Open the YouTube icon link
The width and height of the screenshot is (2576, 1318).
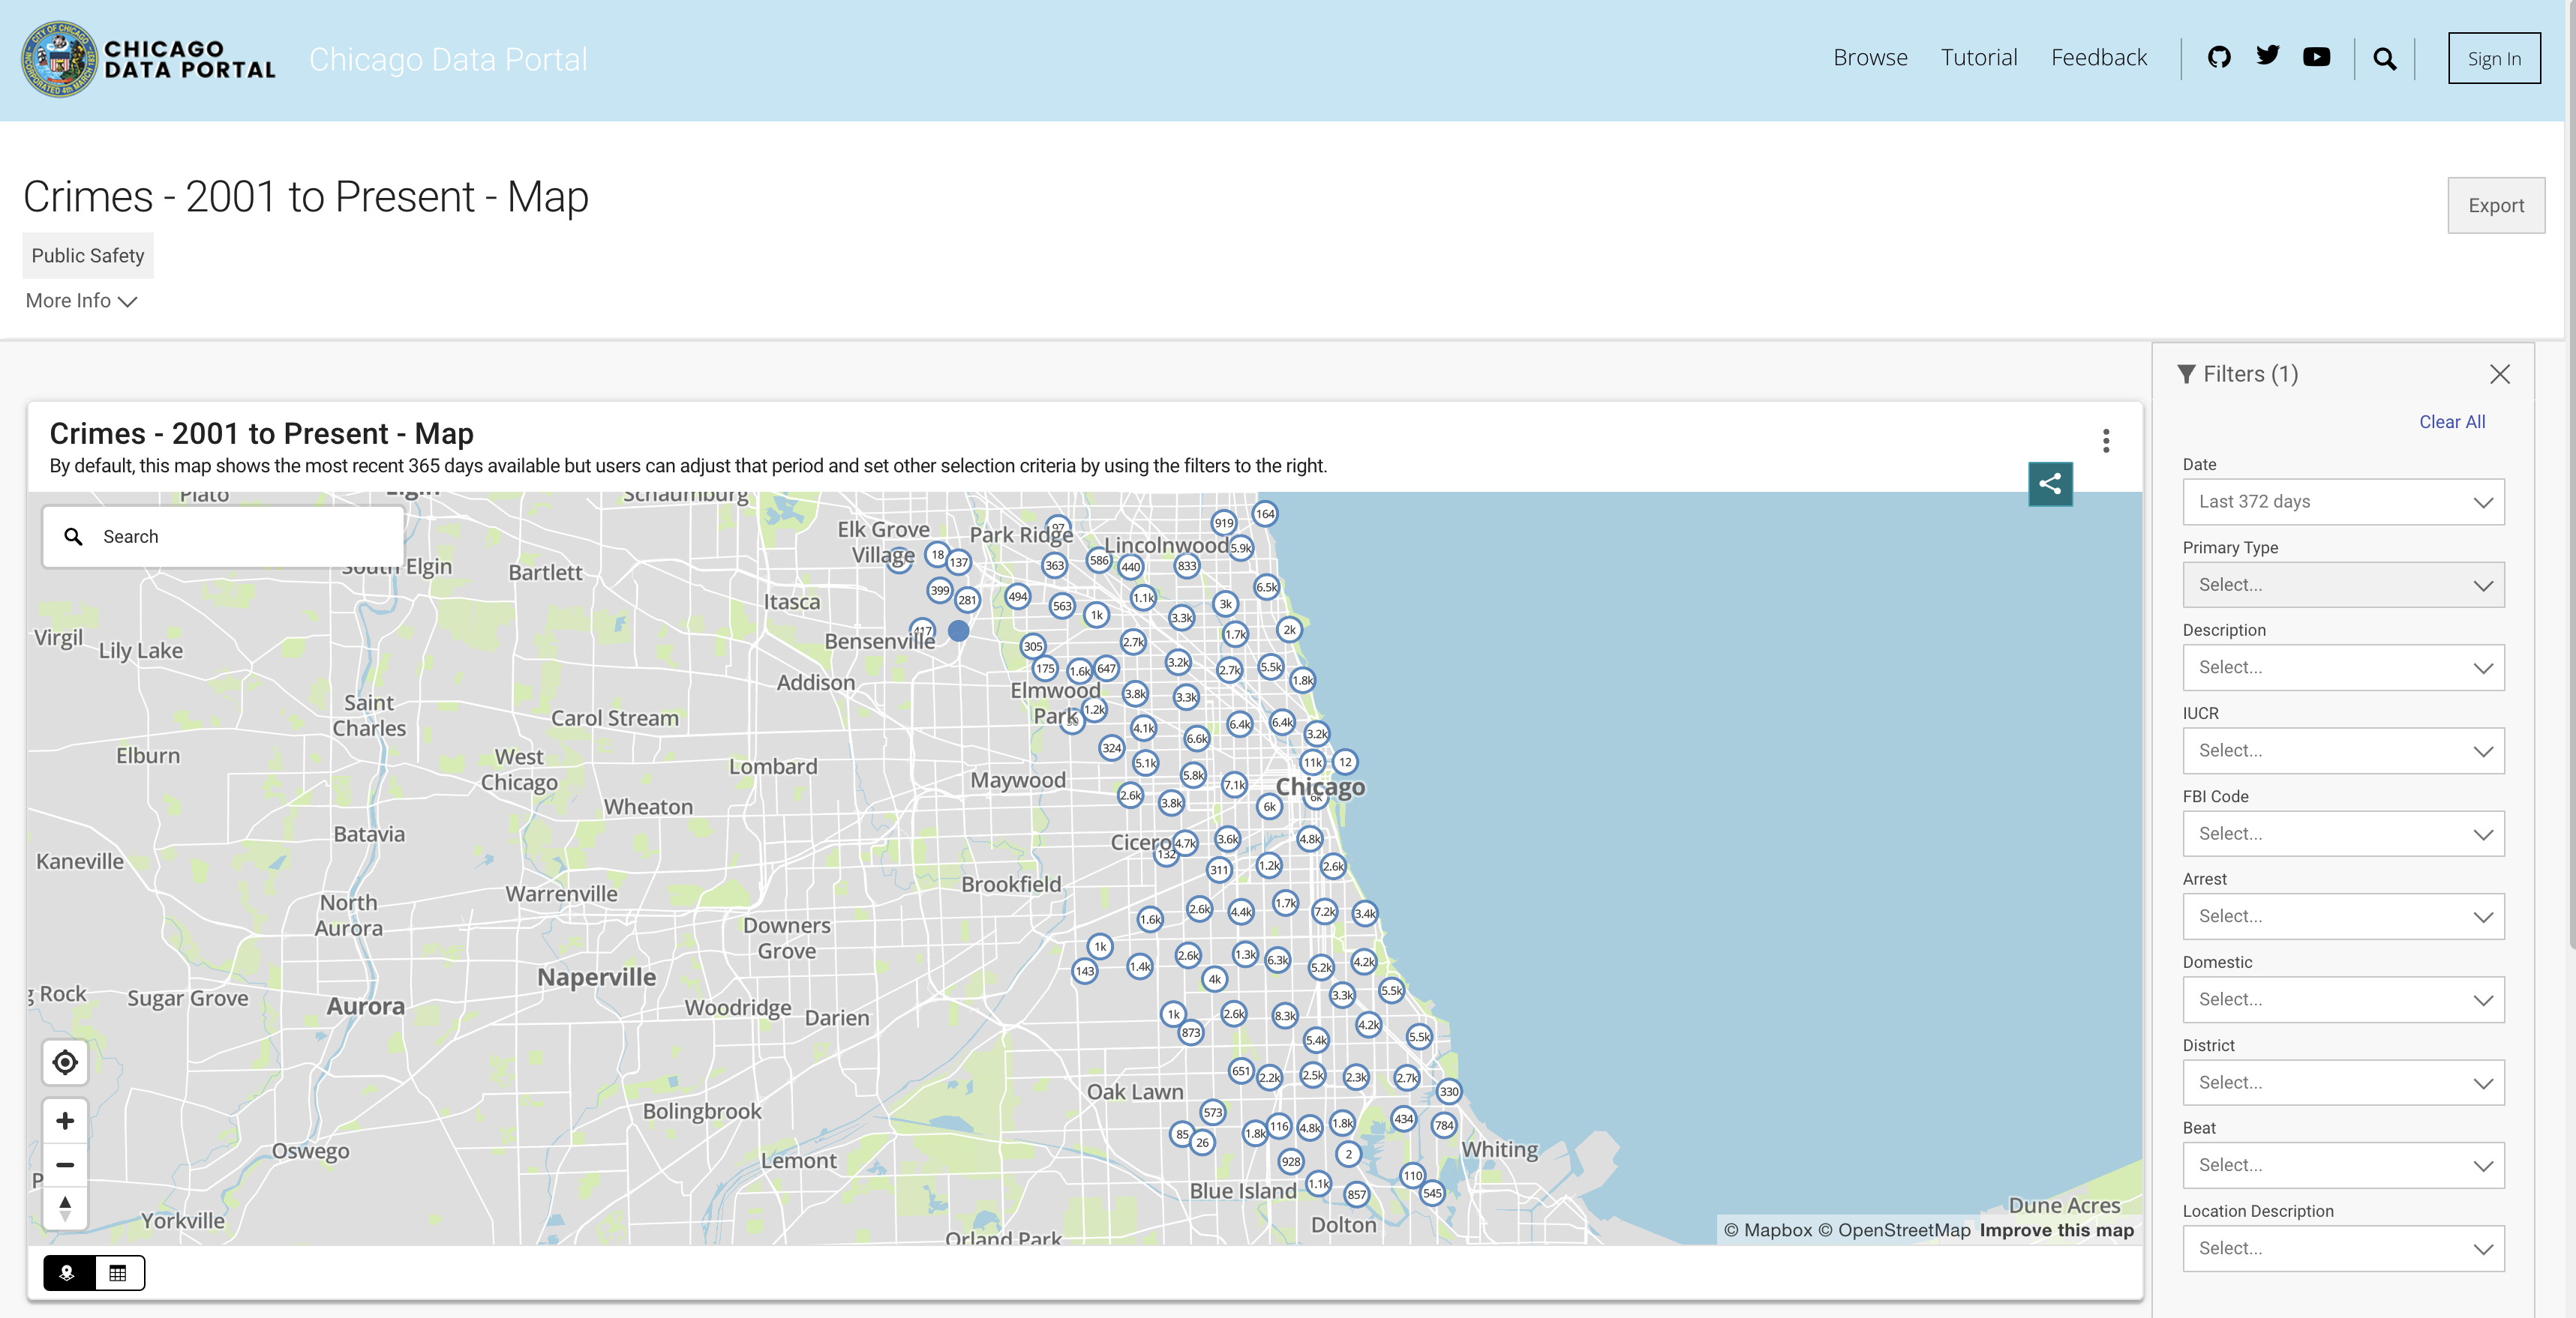click(2316, 58)
